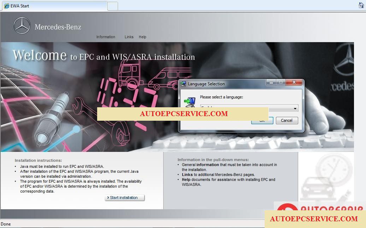Click 'Please select a language:' label

click(222, 97)
